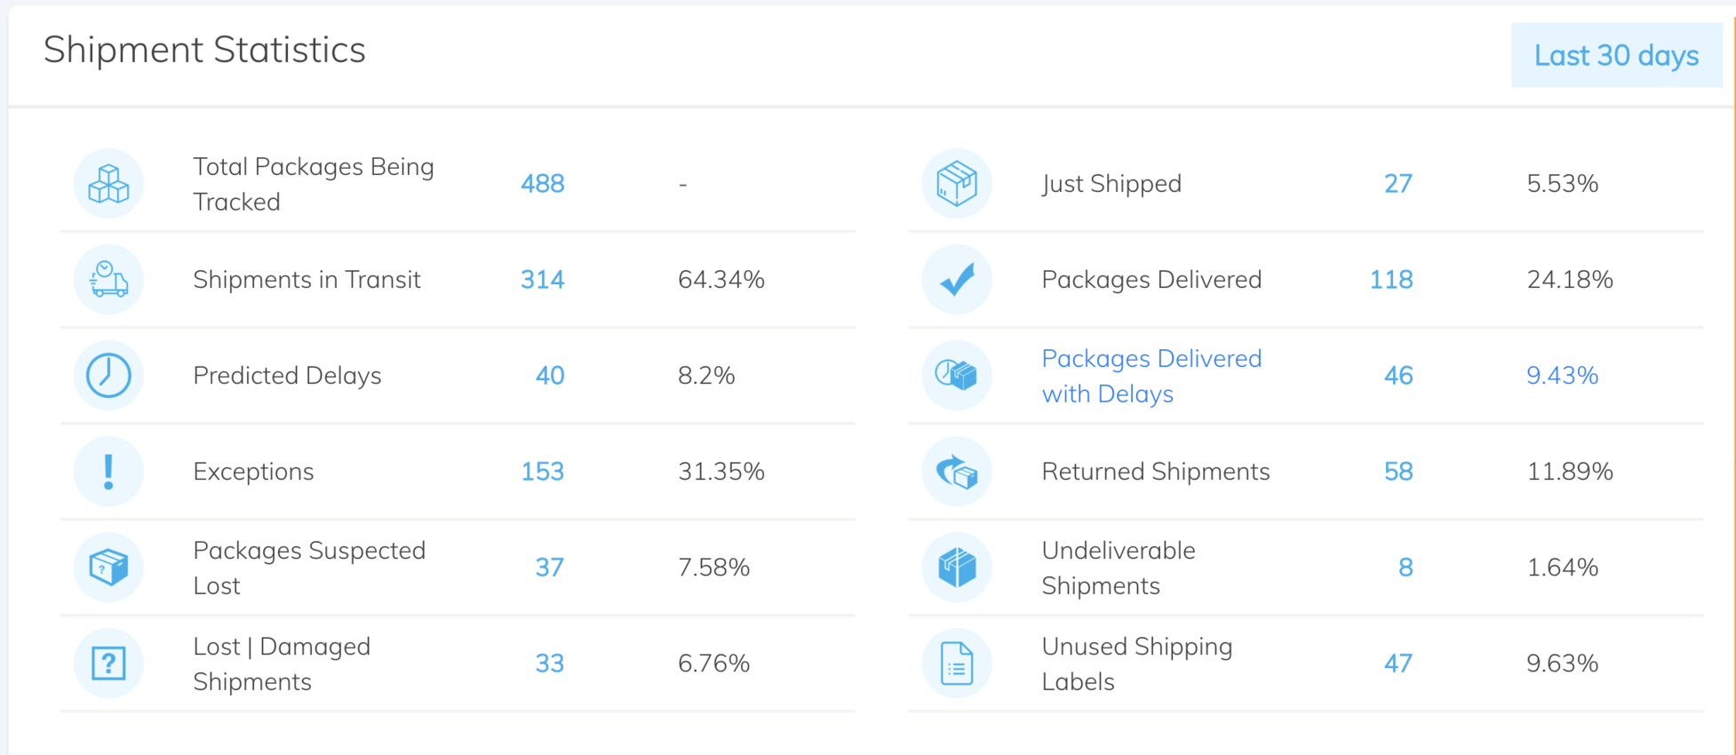Click the 58 returned shipments count

click(1398, 472)
